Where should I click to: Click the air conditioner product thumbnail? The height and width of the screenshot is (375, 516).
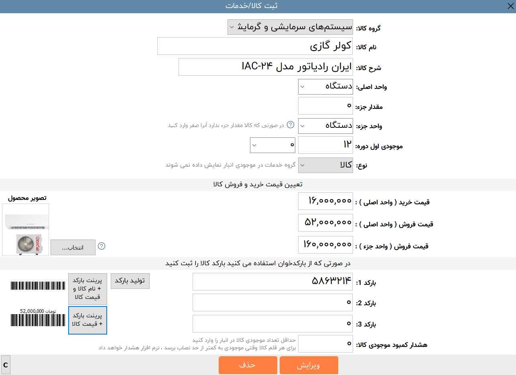click(26, 230)
